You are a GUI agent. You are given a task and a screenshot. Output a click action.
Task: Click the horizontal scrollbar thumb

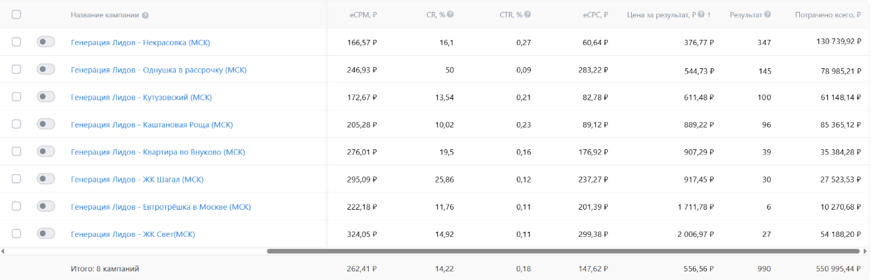(x=563, y=251)
